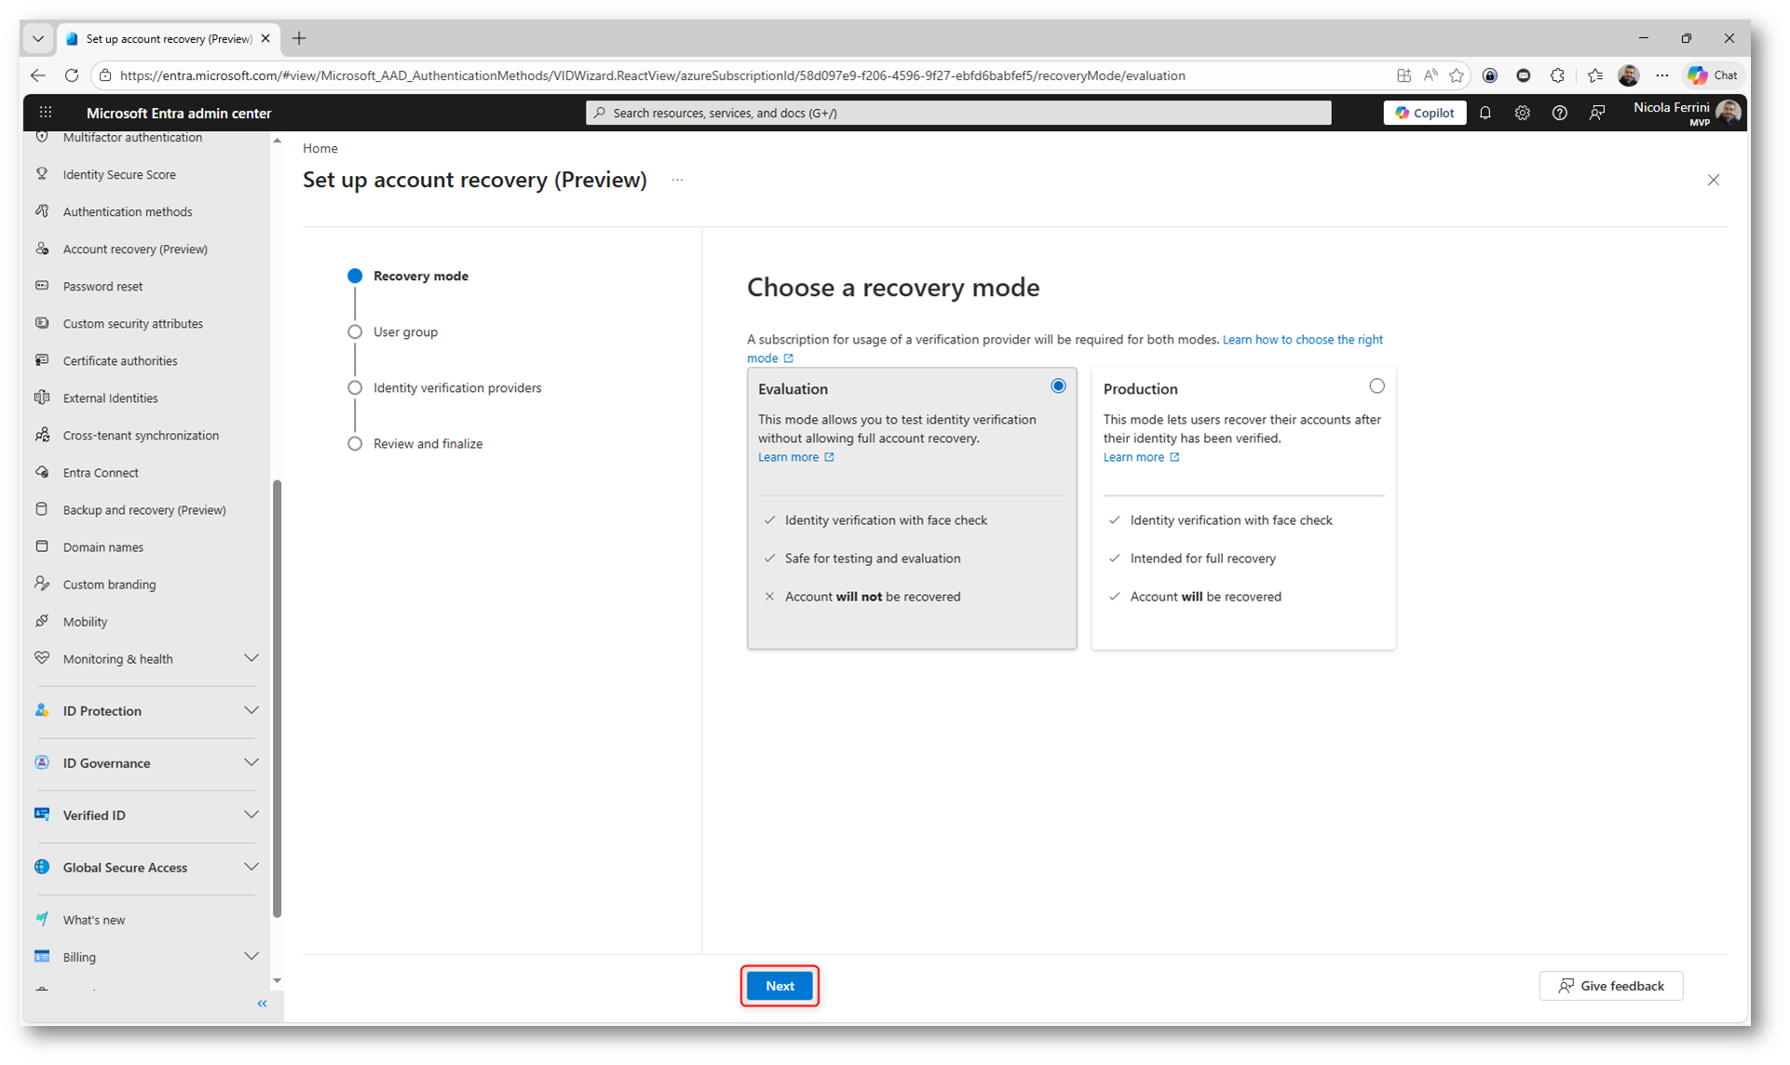Image resolution: width=1790 pixels, height=1065 pixels.
Task: Collapse the sidebar with the double chevron
Action: (262, 1004)
